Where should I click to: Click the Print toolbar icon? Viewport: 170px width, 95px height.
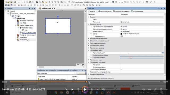pyautogui.click(x=15, y=2)
